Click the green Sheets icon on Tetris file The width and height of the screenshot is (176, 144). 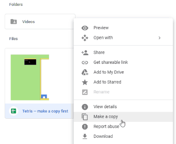14,111
